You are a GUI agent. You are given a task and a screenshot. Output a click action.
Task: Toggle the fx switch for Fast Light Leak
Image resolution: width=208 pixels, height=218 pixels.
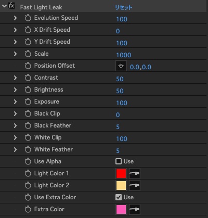coord(11,6)
